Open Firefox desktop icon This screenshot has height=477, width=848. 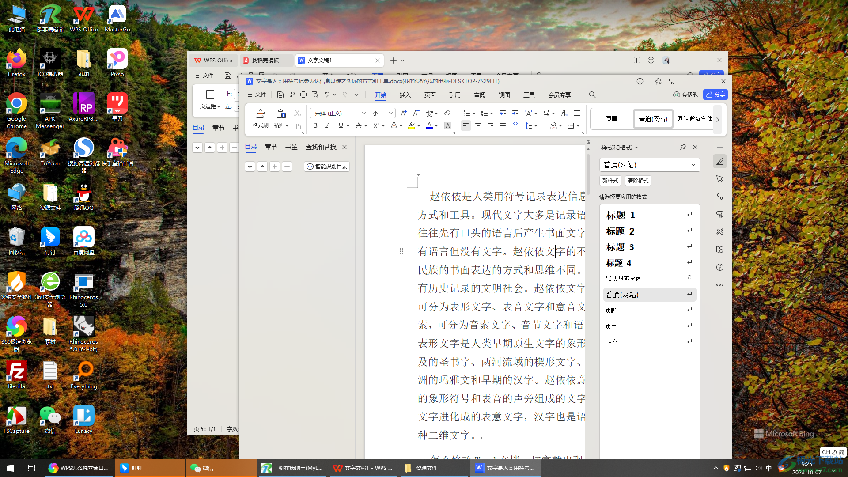click(x=16, y=63)
